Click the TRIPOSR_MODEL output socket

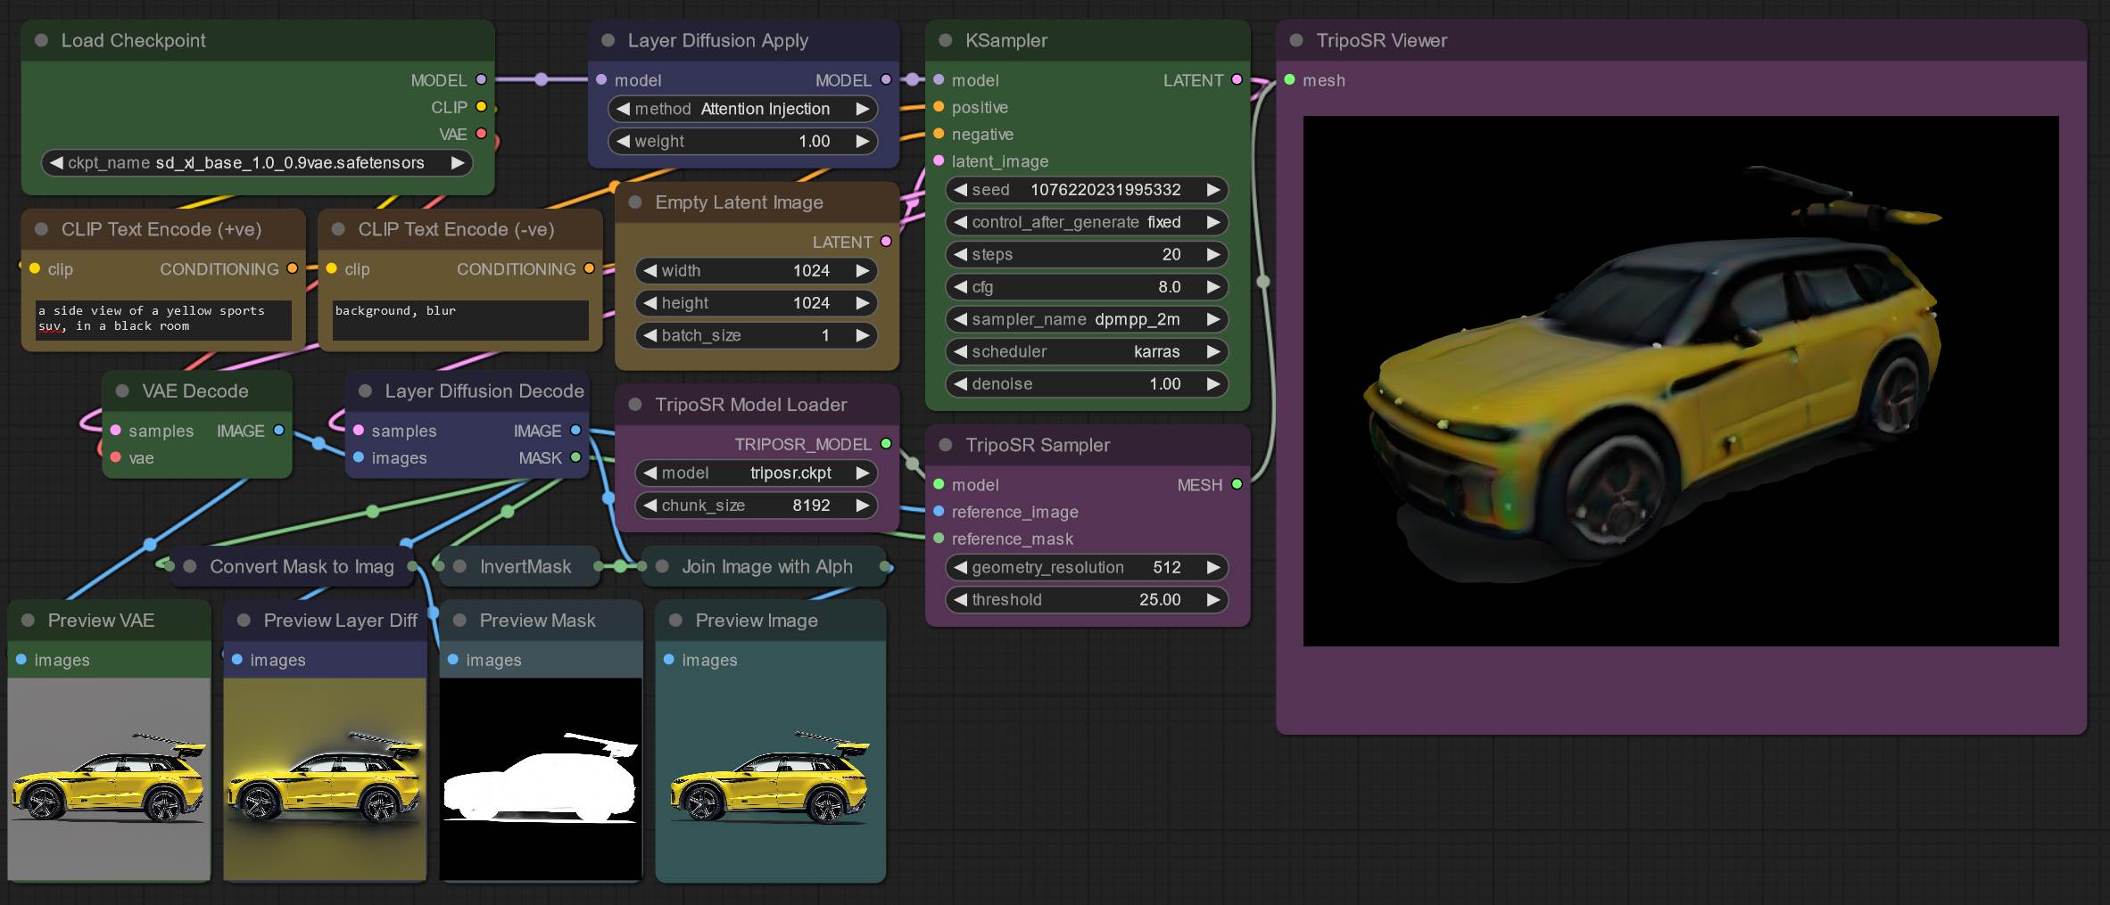tap(886, 443)
